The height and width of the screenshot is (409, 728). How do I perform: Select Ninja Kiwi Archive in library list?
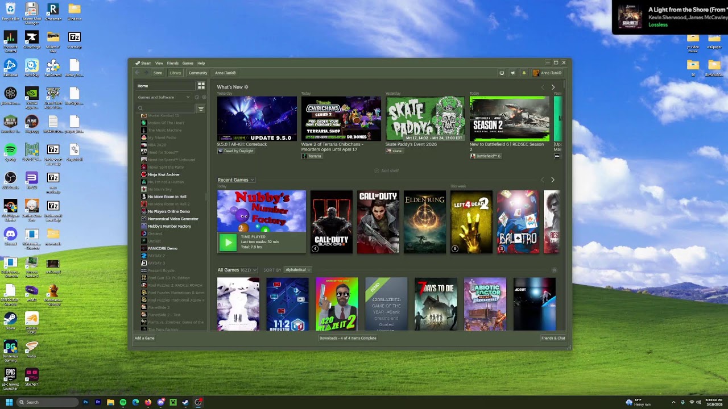click(x=163, y=174)
